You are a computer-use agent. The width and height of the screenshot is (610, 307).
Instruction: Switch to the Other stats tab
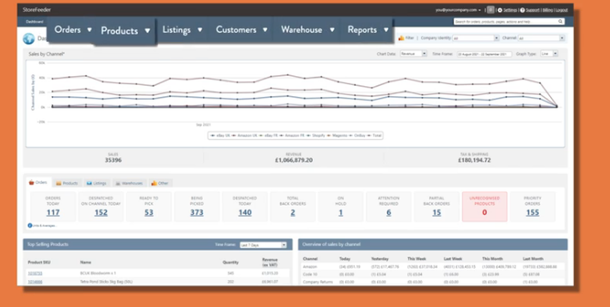160,183
